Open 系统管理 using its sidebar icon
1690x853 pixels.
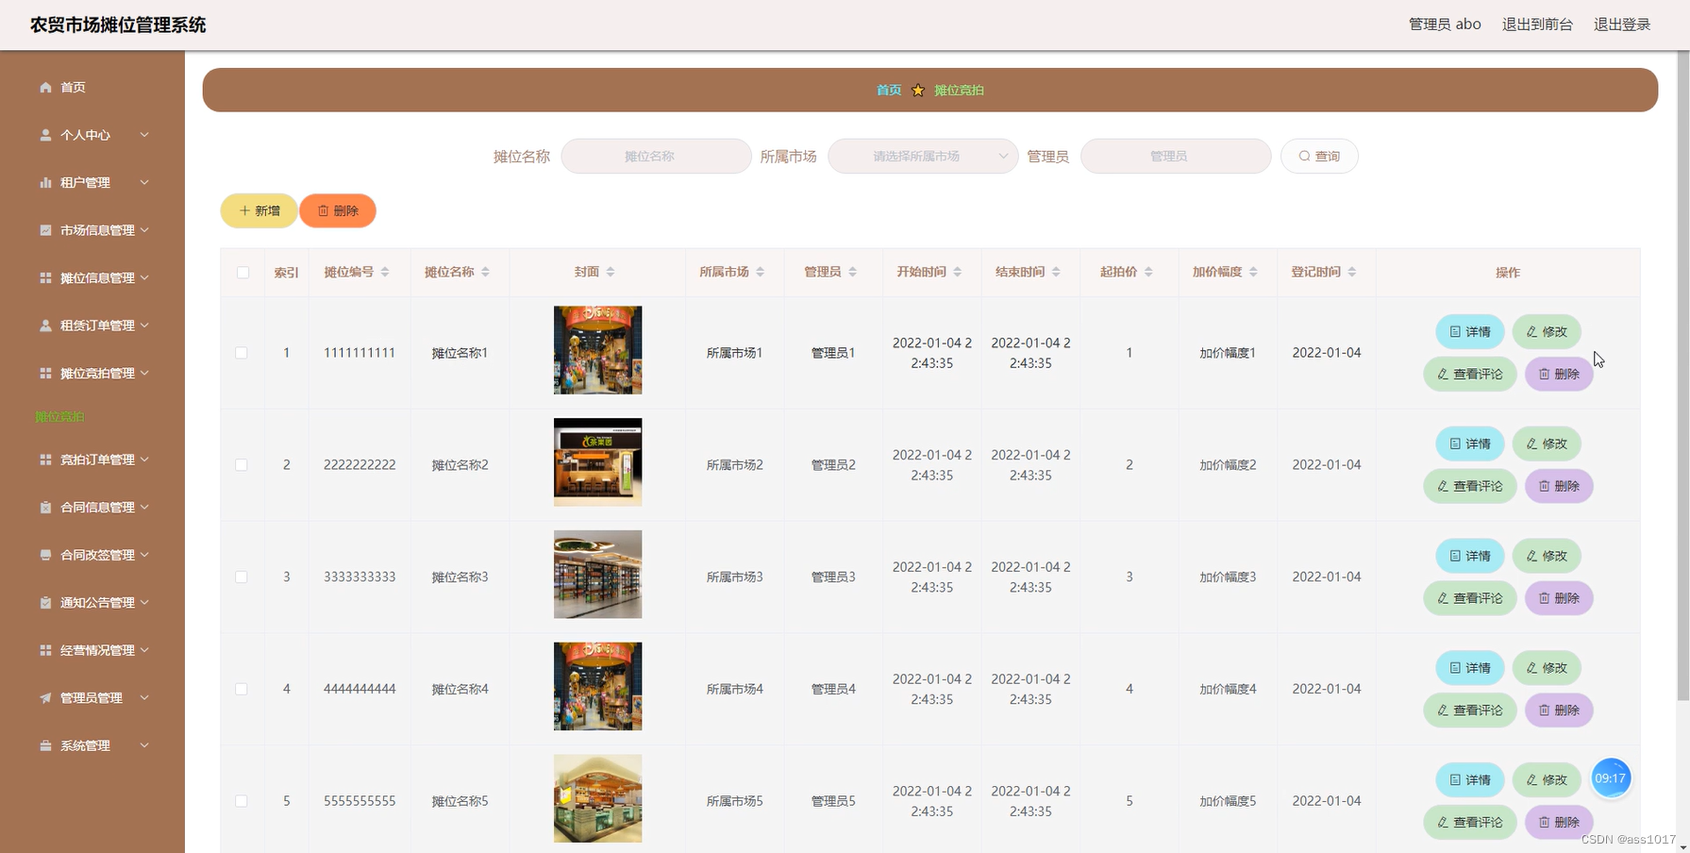[44, 744]
